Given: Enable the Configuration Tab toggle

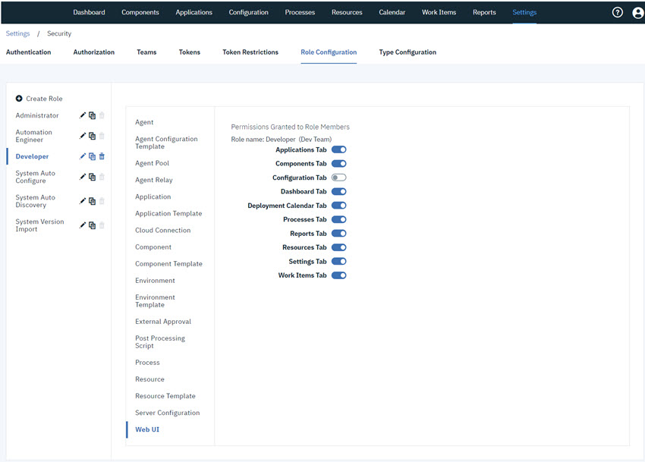Looking at the screenshot, I should [339, 177].
